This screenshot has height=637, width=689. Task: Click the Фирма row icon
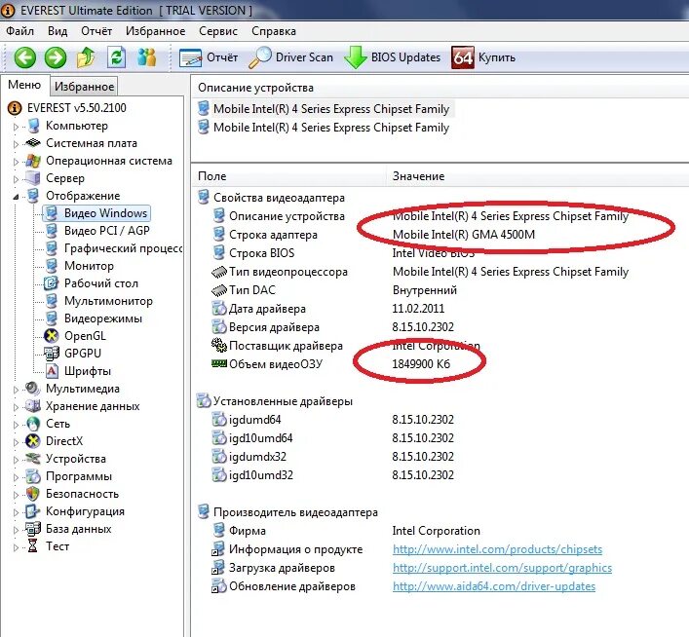tap(219, 530)
